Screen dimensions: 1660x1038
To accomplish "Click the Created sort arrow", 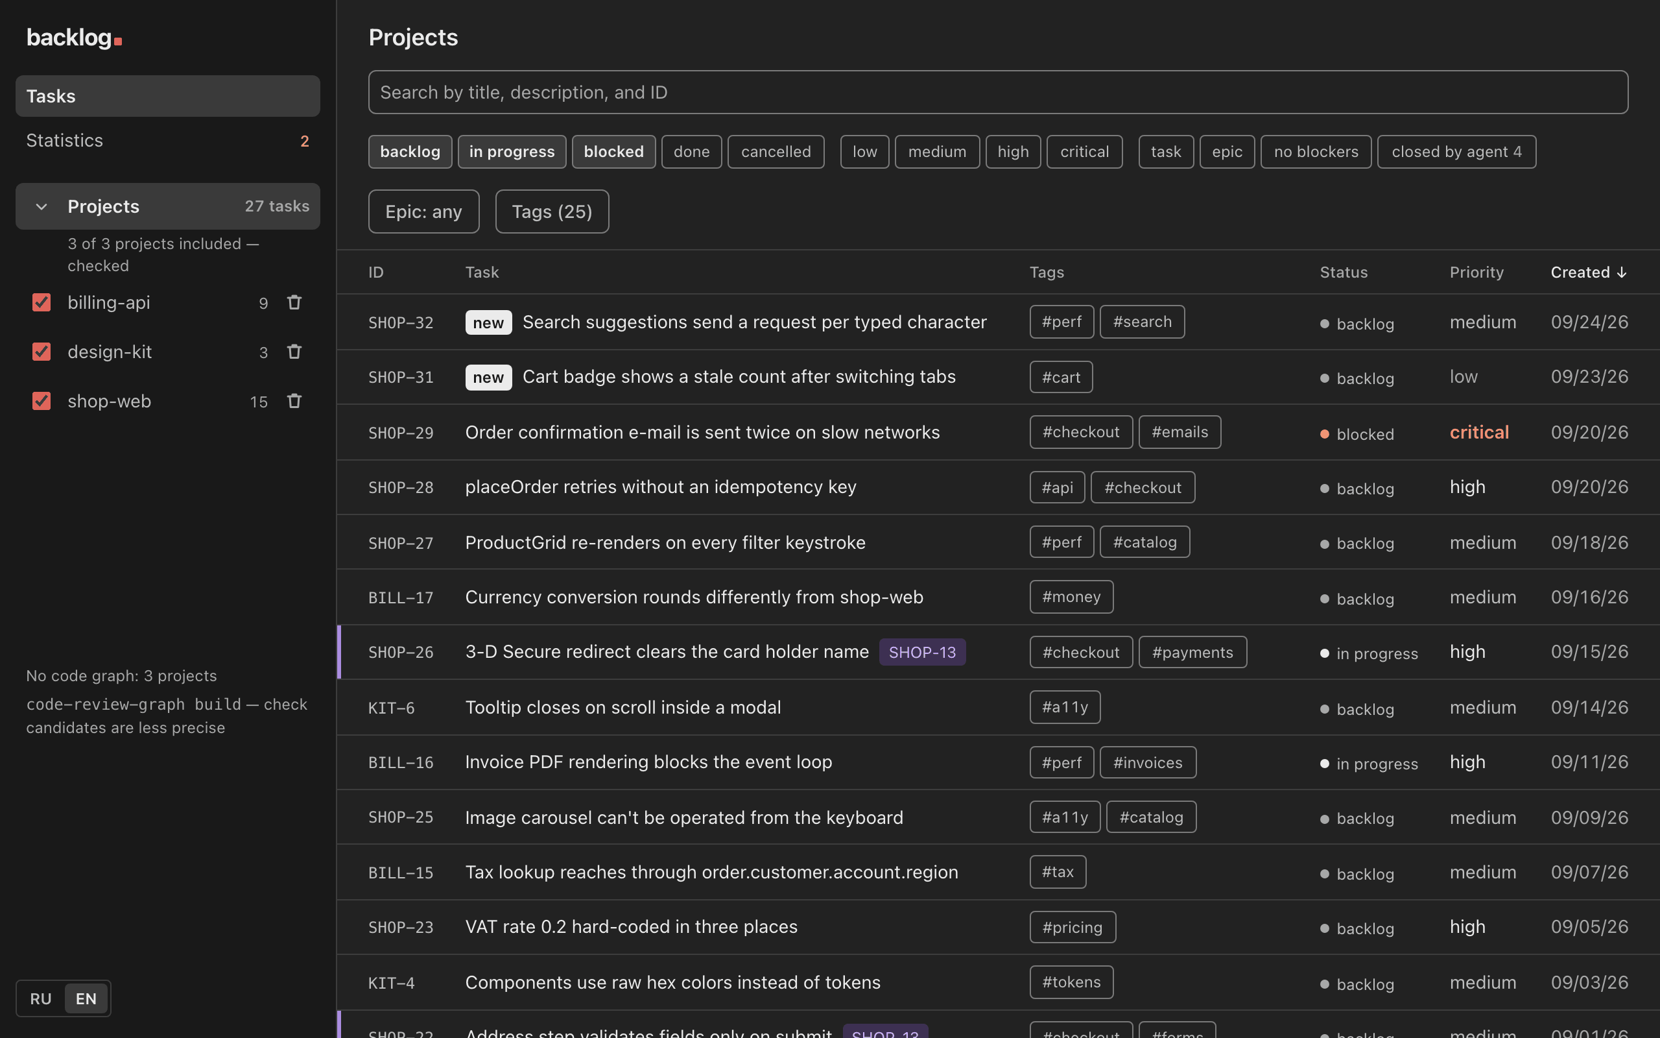I will click(x=1622, y=272).
